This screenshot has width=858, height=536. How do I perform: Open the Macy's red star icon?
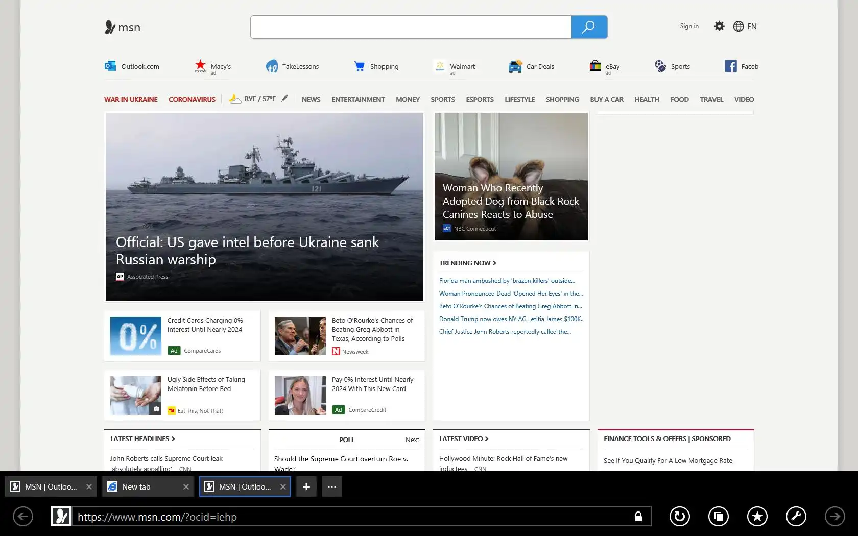[200, 65]
